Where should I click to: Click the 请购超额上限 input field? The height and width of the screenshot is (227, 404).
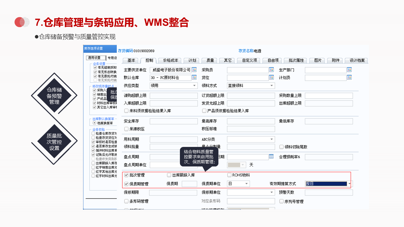coord(174,96)
